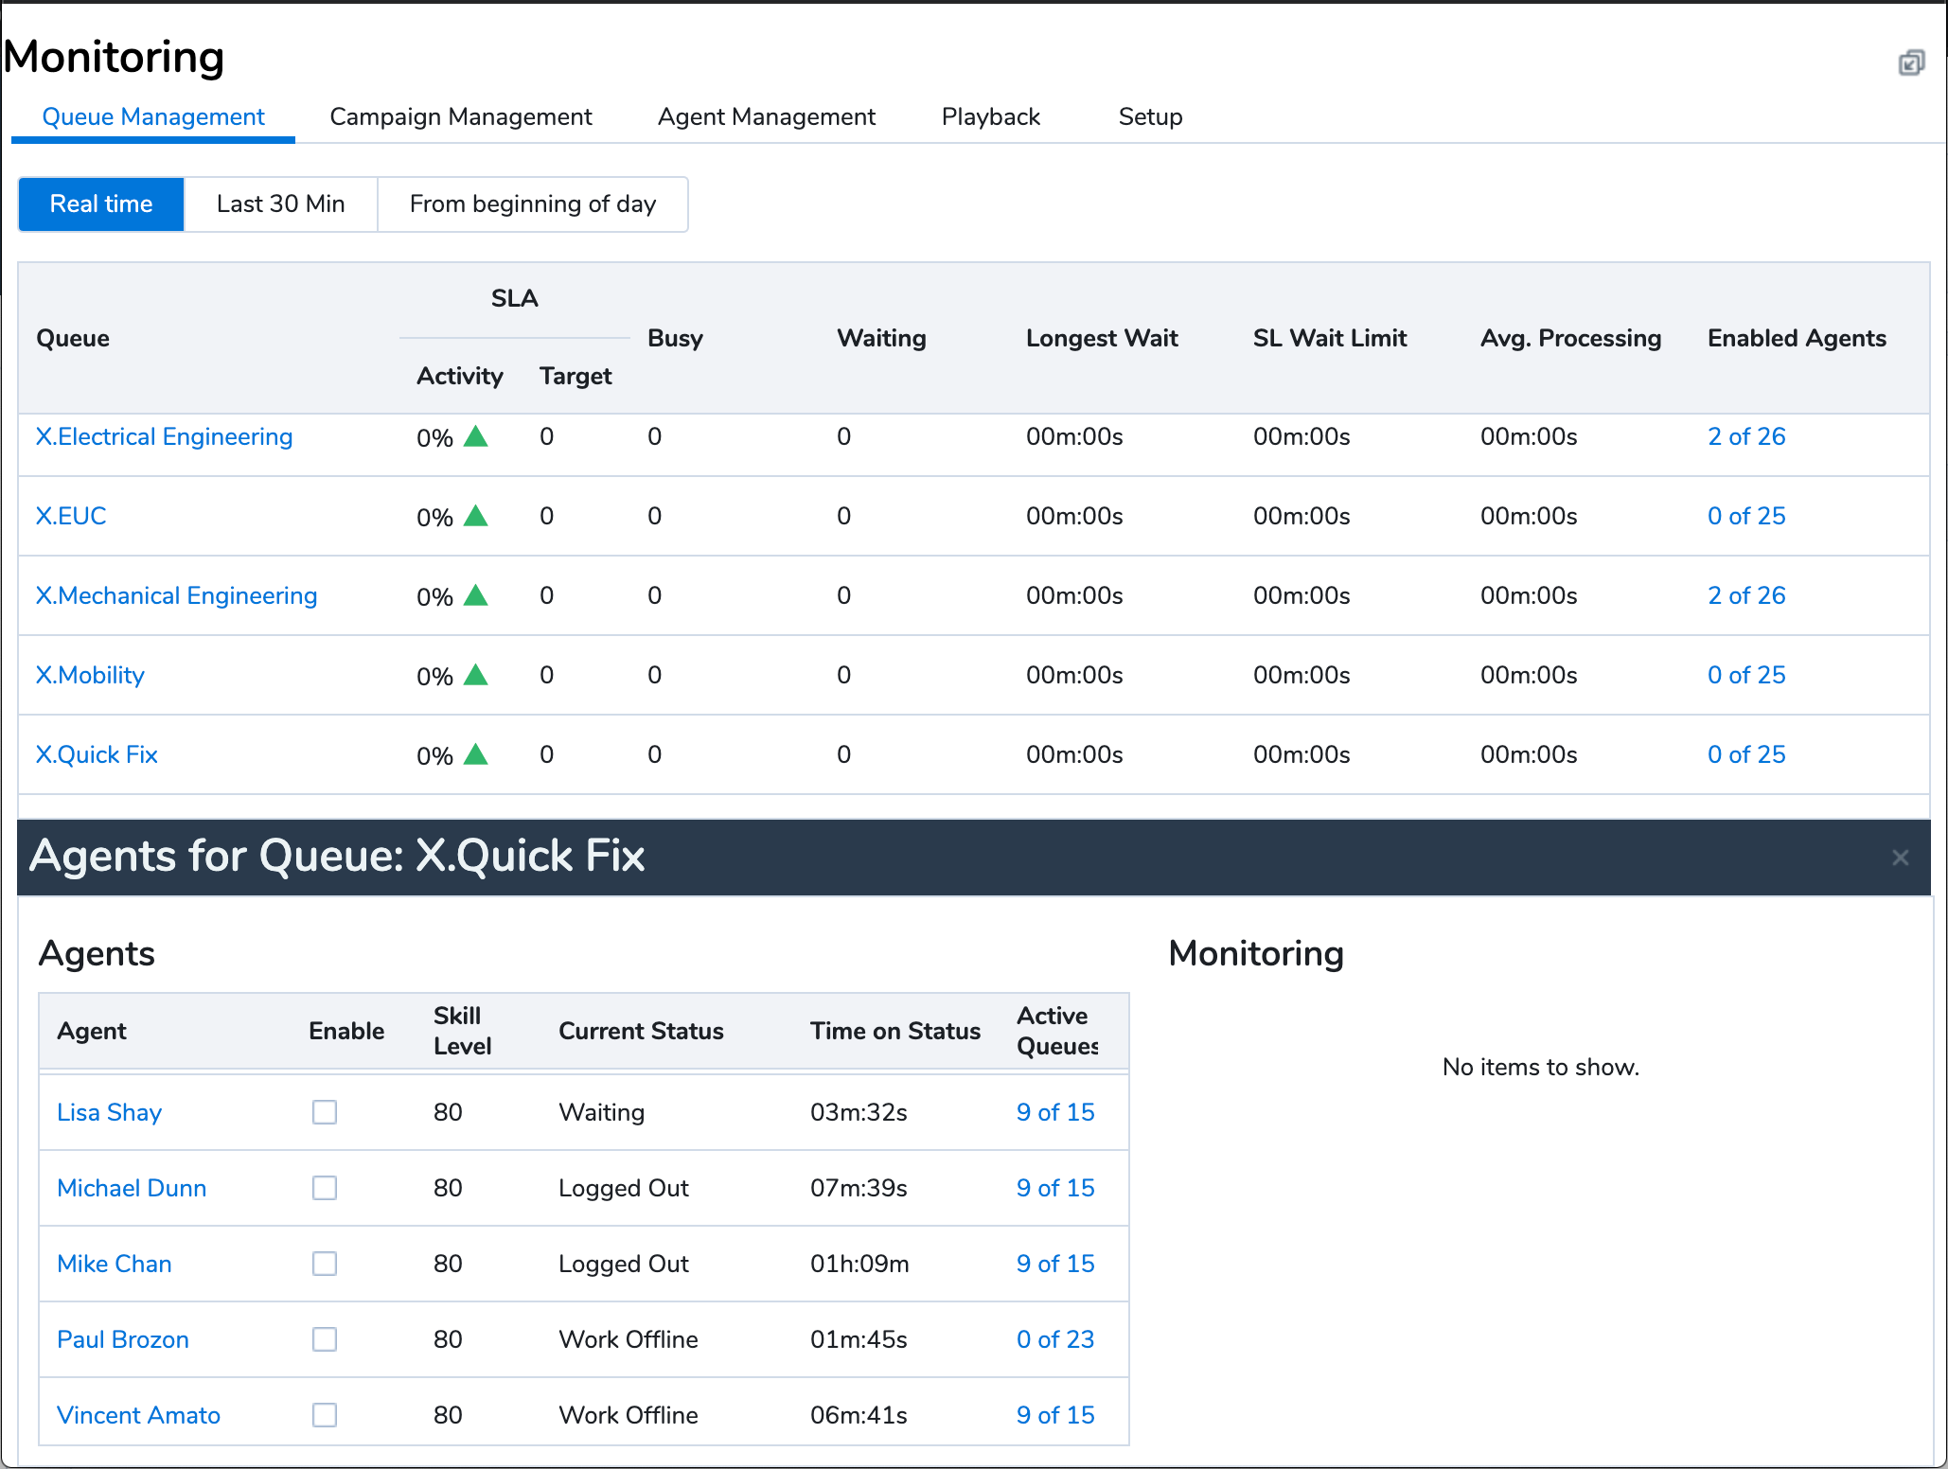Click the Avg. Processing column header
The image size is (1948, 1469).
1571,338
